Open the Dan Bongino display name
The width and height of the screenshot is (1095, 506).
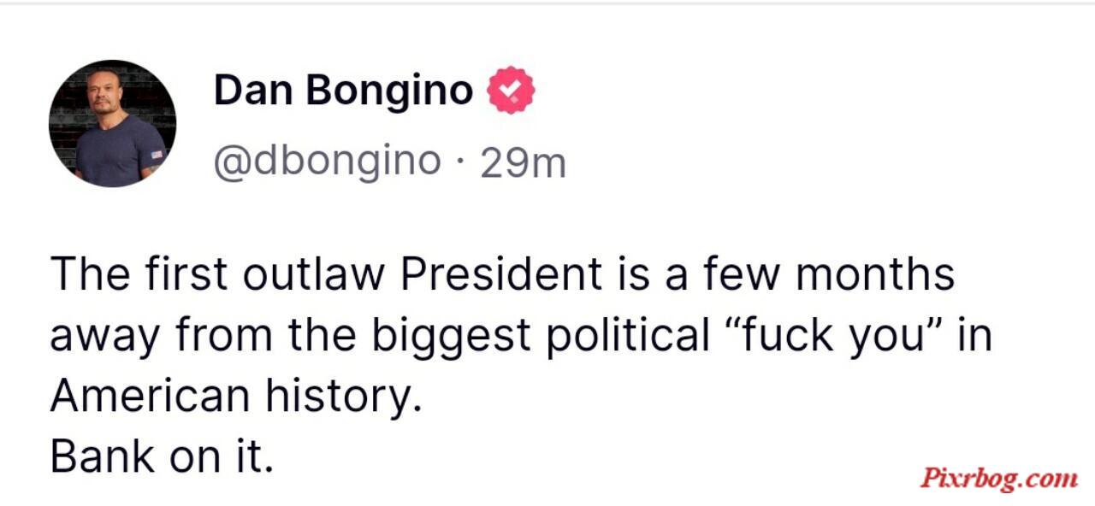[x=343, y=91]
